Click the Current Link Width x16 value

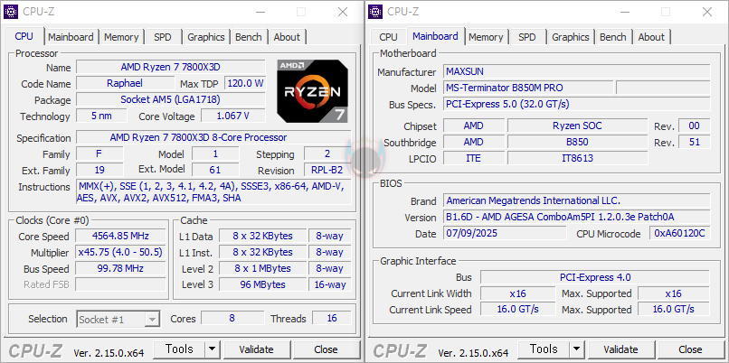(518, 293)
